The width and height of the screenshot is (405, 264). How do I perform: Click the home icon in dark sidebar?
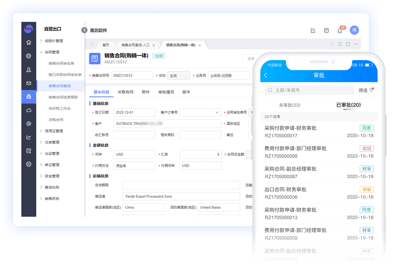tap(29, 42)
